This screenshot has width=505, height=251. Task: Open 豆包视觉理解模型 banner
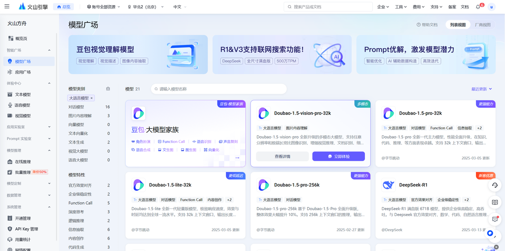tap(138, 55)
